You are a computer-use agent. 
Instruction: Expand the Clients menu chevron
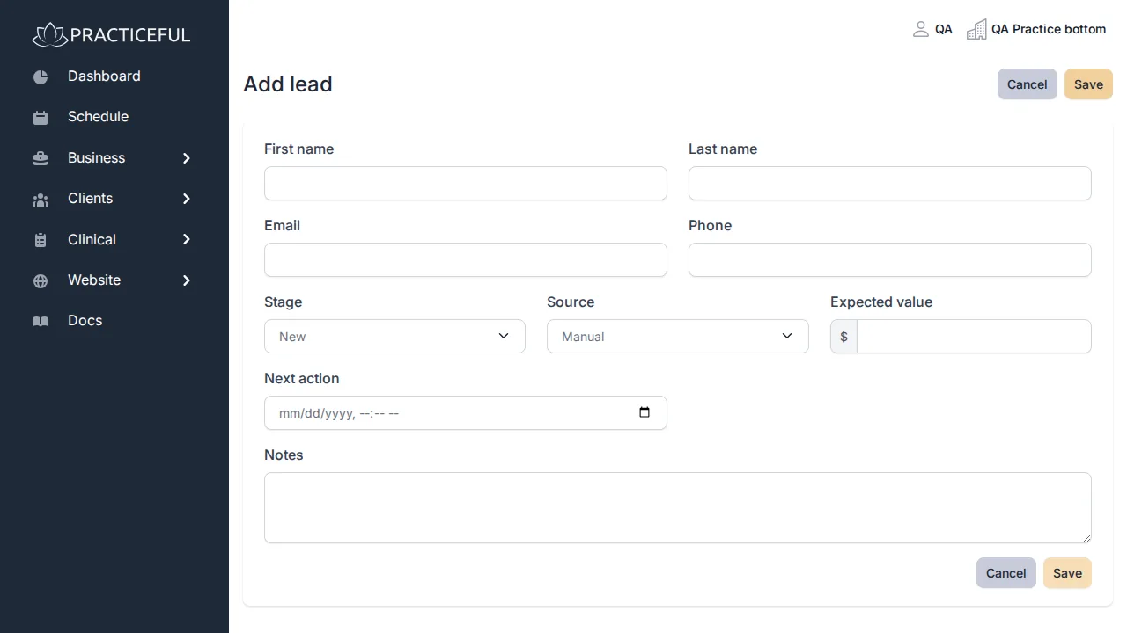click(187, 199)
